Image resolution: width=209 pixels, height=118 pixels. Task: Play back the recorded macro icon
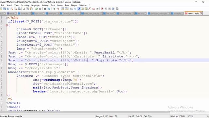[110, 9]
